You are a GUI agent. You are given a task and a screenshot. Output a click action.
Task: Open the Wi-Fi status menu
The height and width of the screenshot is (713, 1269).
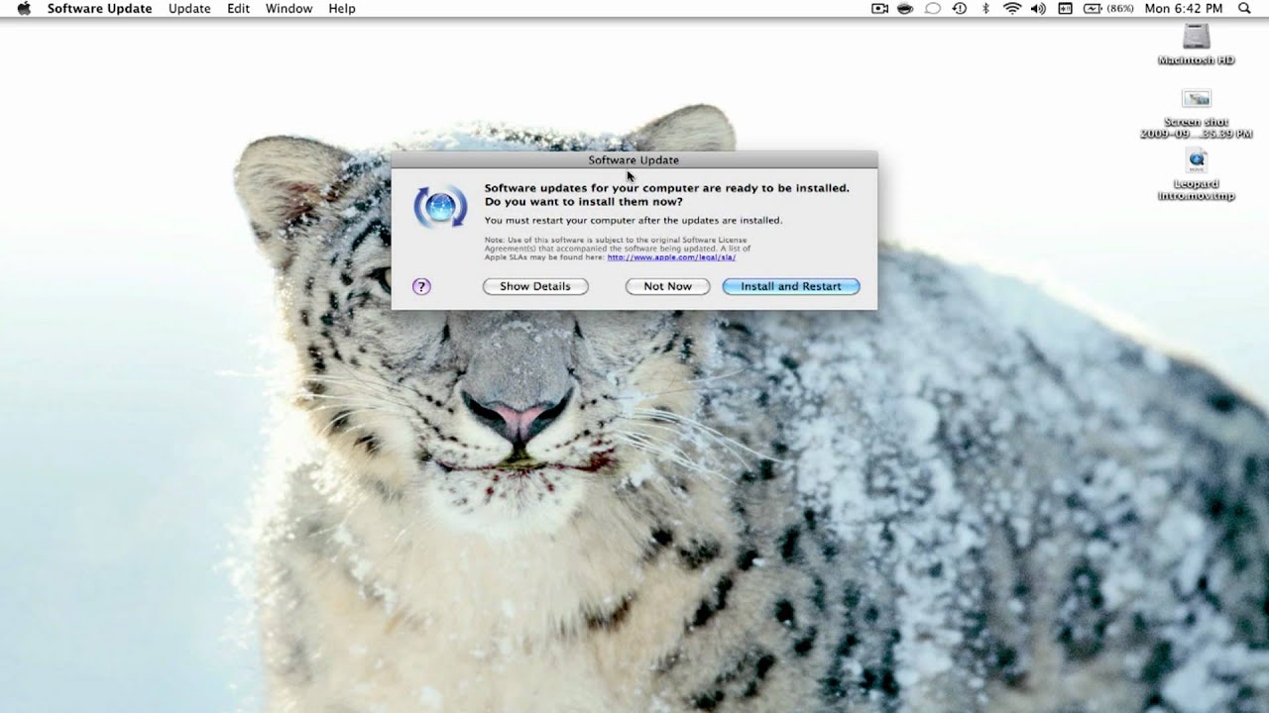point(1011,8)
